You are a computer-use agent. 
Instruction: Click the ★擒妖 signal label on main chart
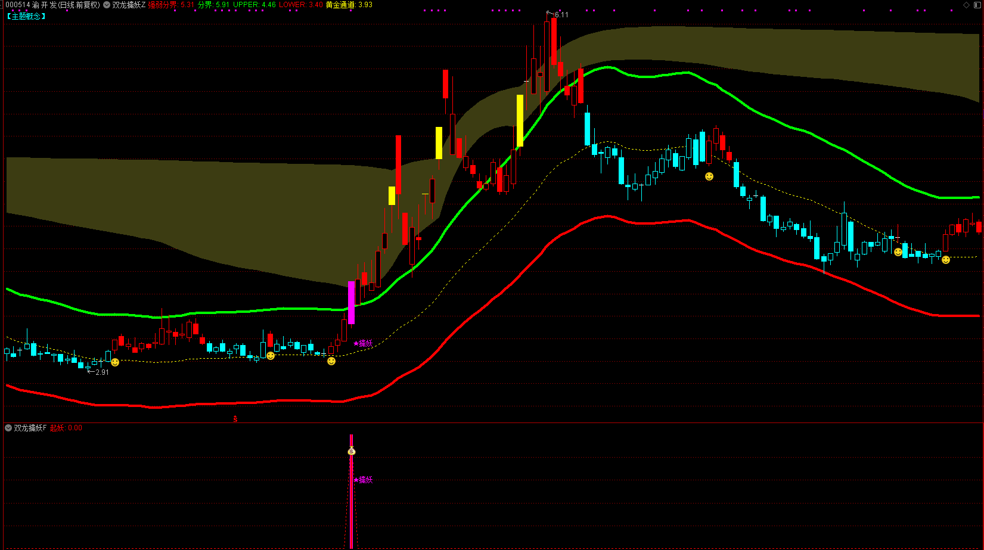coord(363,343)
